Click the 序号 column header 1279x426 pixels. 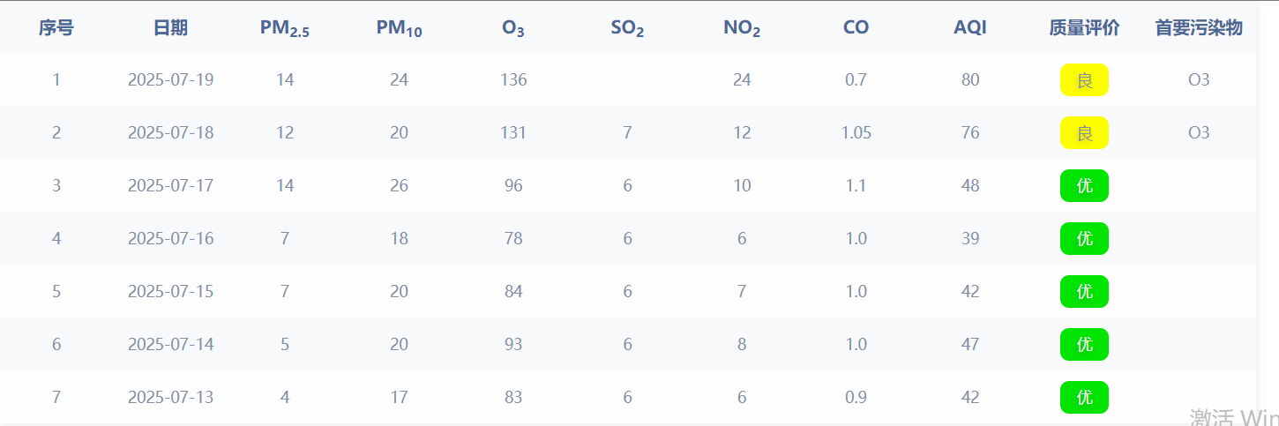tap(56, 28)
